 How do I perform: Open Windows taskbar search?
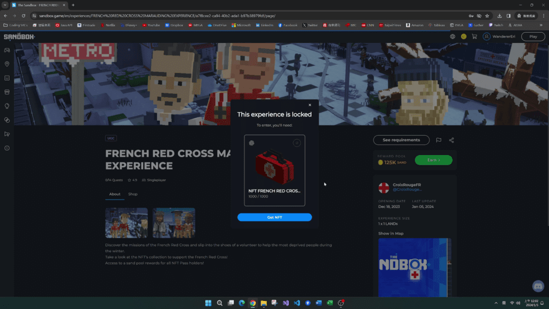[219, 303]
